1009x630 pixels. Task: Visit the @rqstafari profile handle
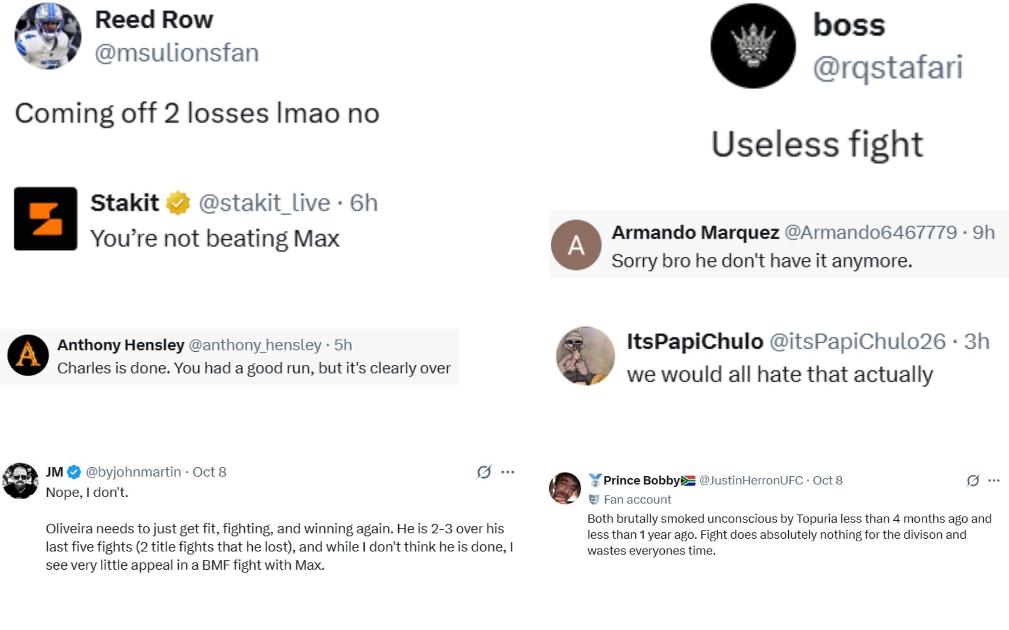click(888, 68)
